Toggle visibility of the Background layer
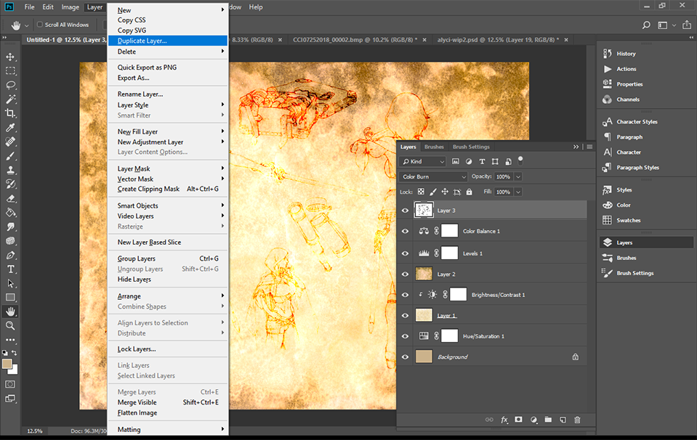The width and height of the screenshot is (697, 440). [x=406, y=357]
